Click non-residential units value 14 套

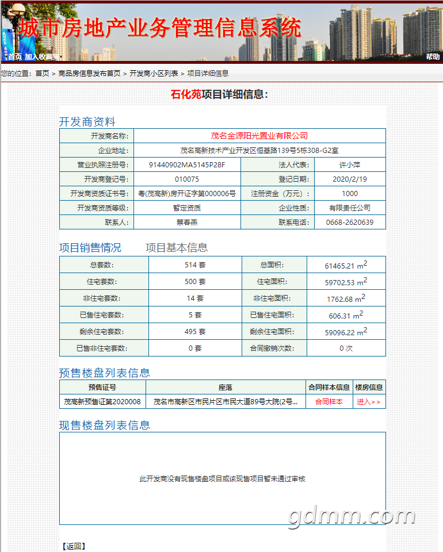coord(195,298)
